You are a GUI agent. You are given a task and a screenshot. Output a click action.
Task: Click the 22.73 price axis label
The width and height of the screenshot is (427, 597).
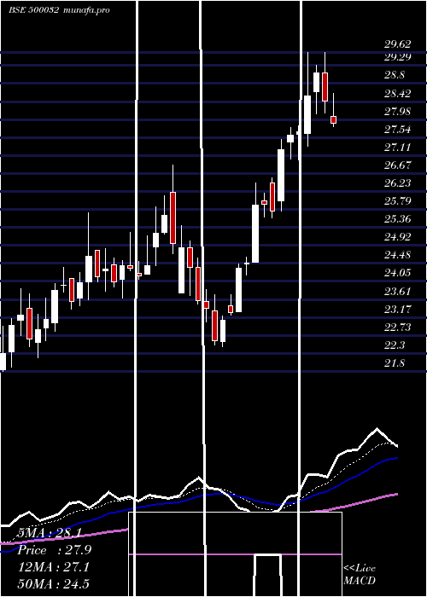pos(397,327)
